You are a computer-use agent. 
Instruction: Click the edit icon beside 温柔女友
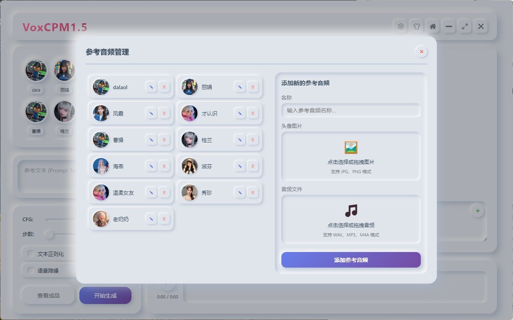(x=151, y=192)
